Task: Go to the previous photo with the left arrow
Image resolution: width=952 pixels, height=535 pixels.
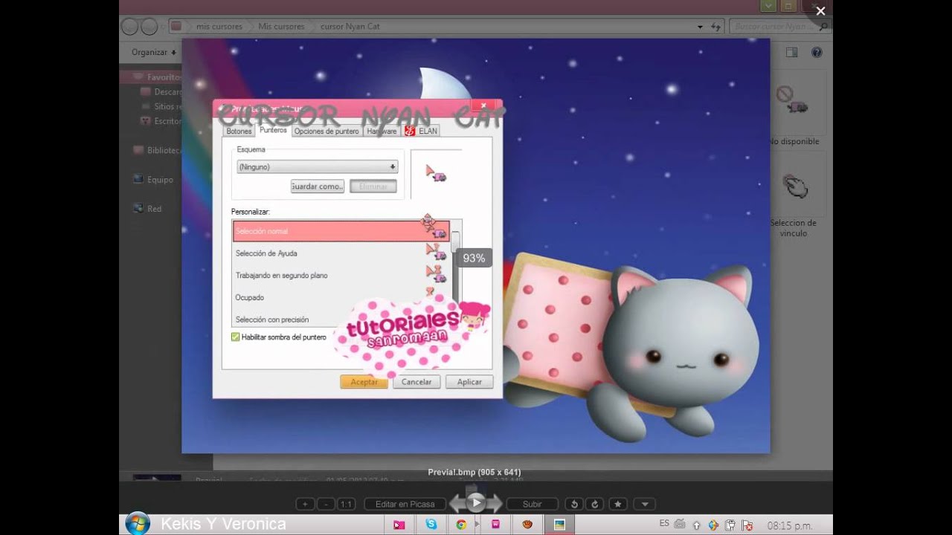Action: 458,504
